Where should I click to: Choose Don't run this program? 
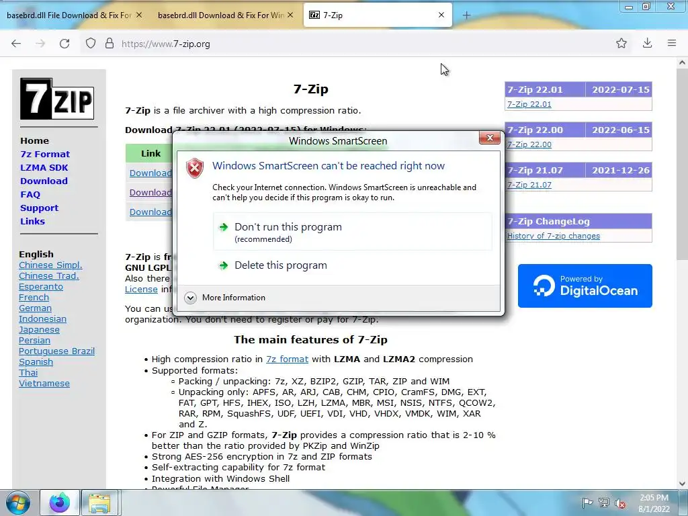(353, 232)
